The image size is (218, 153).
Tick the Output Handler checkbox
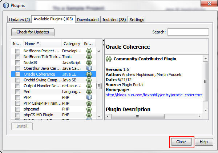17,86
